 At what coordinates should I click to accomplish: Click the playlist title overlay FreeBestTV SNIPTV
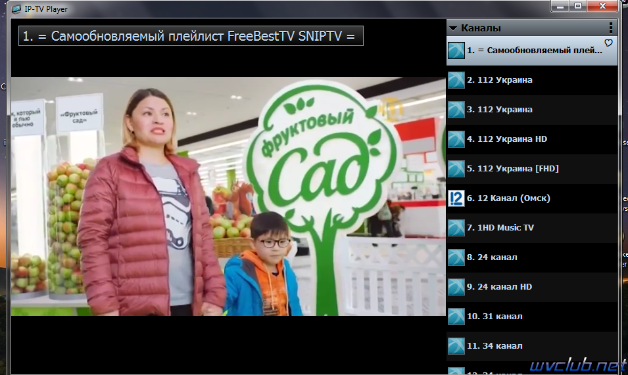tap(191, 36)
